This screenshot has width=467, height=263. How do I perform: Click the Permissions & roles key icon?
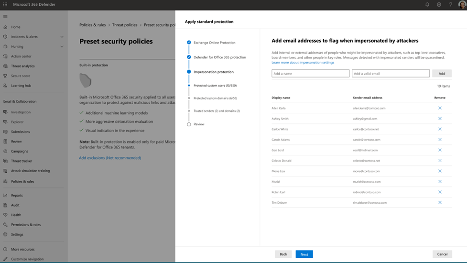click(5, 225)
